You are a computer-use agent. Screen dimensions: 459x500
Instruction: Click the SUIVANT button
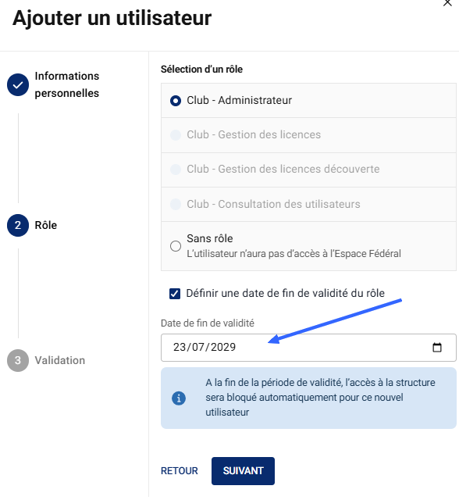point(243,471)
